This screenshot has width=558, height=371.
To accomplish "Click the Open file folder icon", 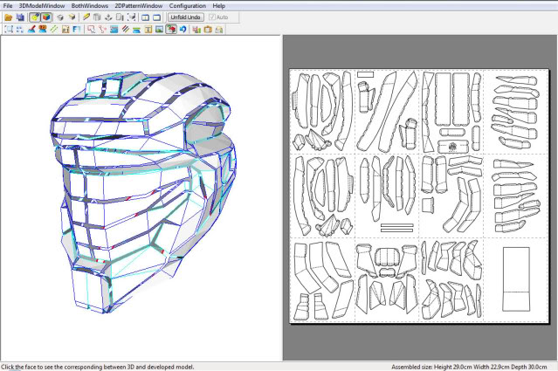I will point(8,17).
